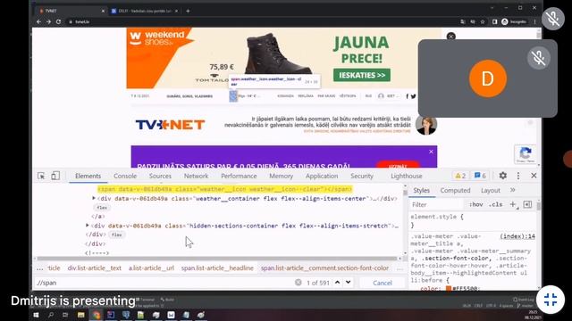
Task: Toggle the .cls classes button
Action: click(496, 204)
